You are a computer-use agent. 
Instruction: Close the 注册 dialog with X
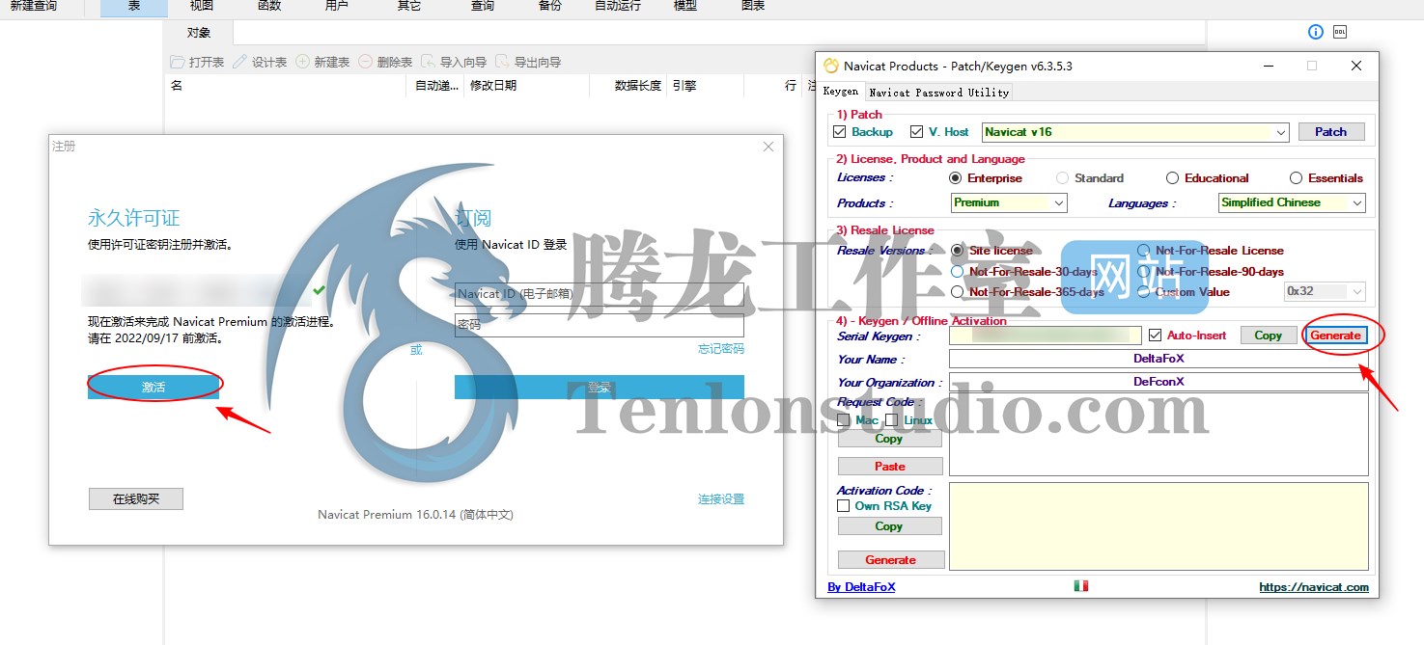(x=768, y=147)
